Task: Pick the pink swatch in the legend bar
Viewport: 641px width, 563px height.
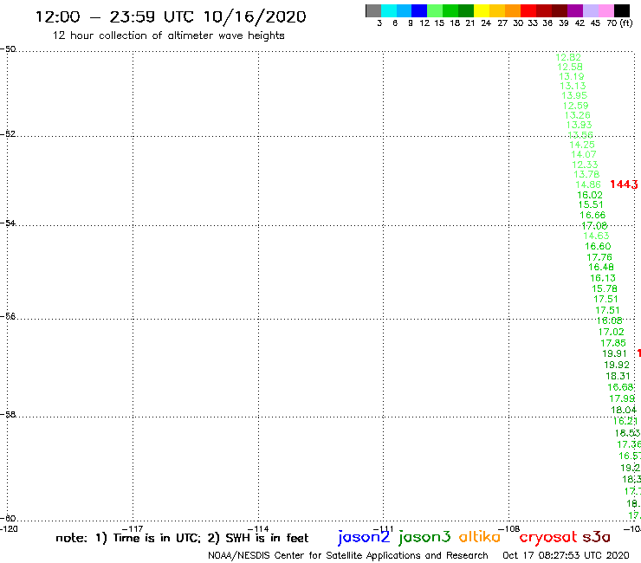Action: pyautogui.click(x=606, y=10)
